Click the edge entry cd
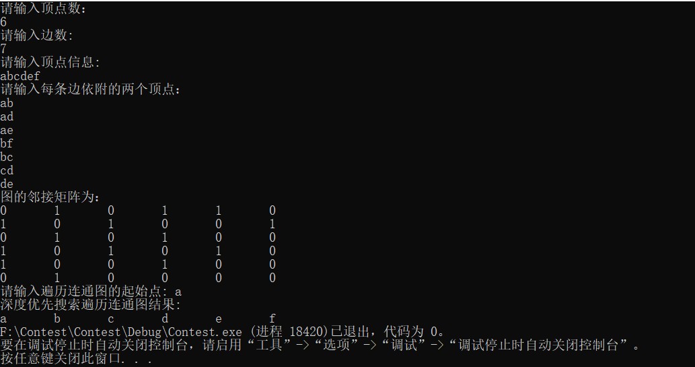This screenshot has width=695, height=367. point(7,170)
